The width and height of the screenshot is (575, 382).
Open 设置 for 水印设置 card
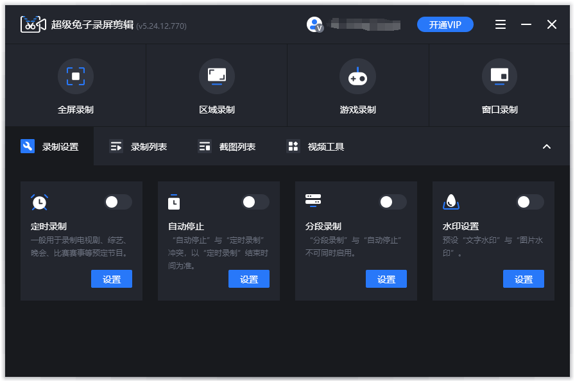pos(524,279)
